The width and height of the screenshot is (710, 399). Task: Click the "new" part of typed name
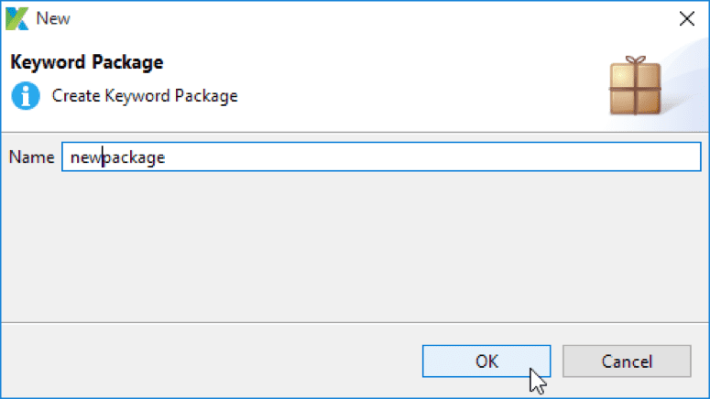85,157
